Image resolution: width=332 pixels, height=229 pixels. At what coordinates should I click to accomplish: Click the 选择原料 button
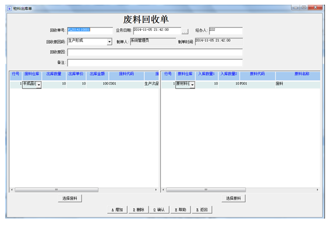click(x=234, y=198)
